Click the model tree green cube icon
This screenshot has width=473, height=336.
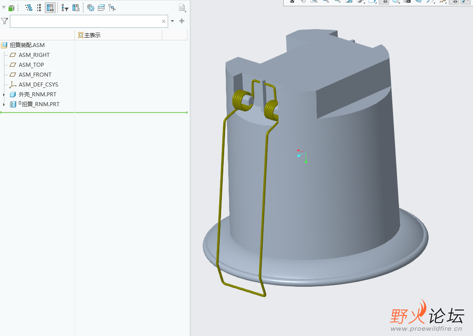click(x=11, y=8)
